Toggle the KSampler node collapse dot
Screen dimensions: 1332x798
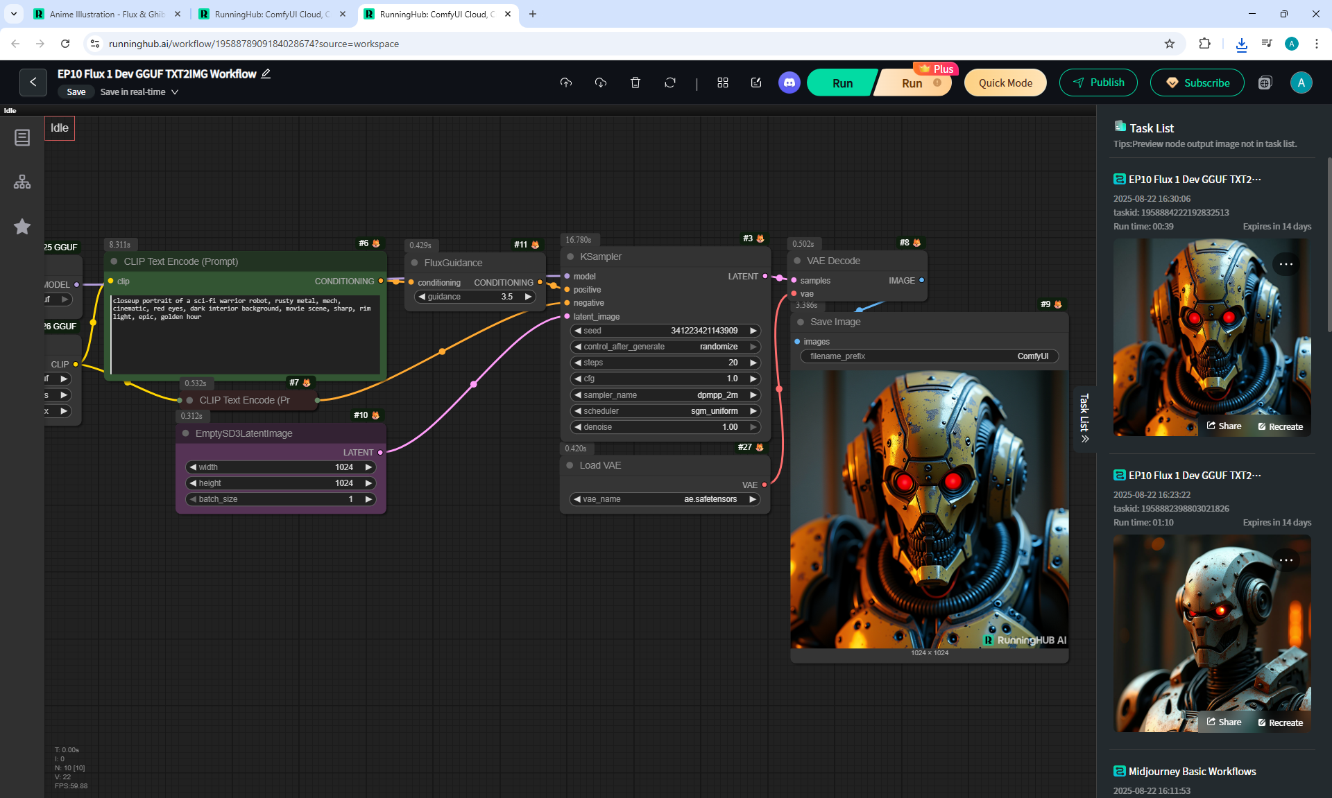point(570,257)
